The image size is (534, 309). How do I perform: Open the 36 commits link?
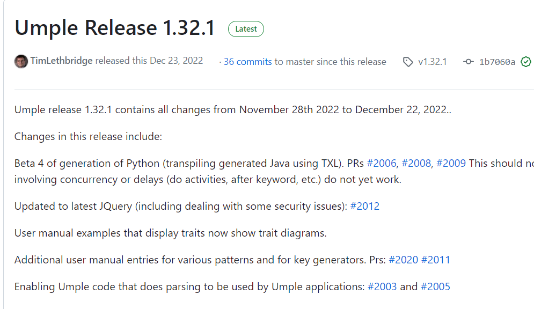click(247, 62)
